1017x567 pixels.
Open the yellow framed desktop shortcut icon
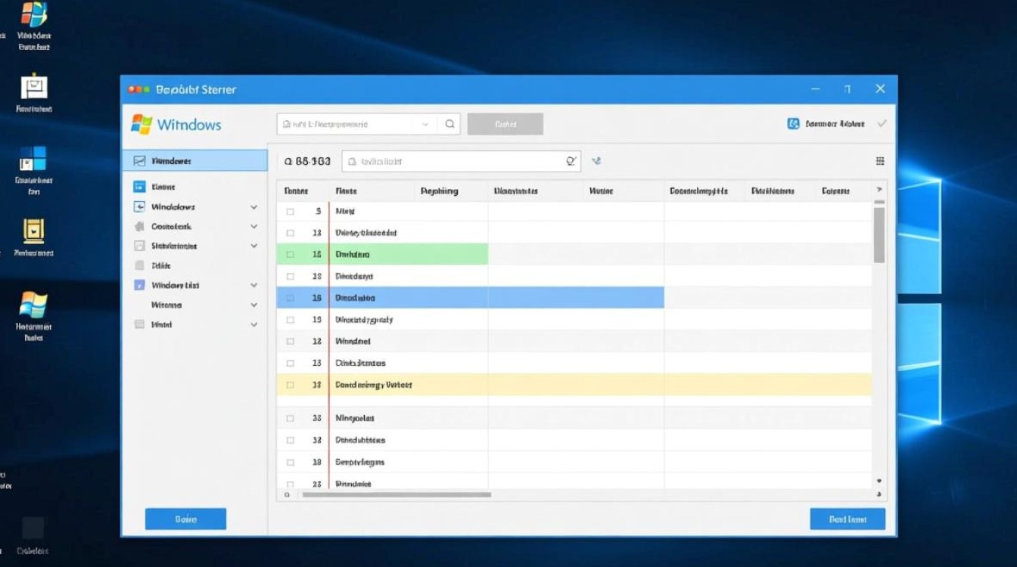(x=33, y=231)
